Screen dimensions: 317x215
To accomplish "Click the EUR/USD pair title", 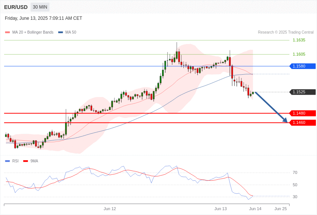I will click(16, 7).
